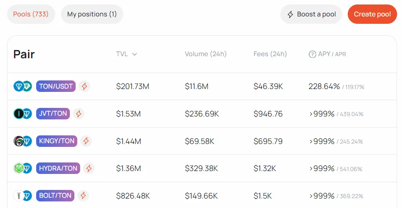This screenshot has height=208, width=402.
Task: Sort pools using the TVL chevron
Action: pos(134,54)
